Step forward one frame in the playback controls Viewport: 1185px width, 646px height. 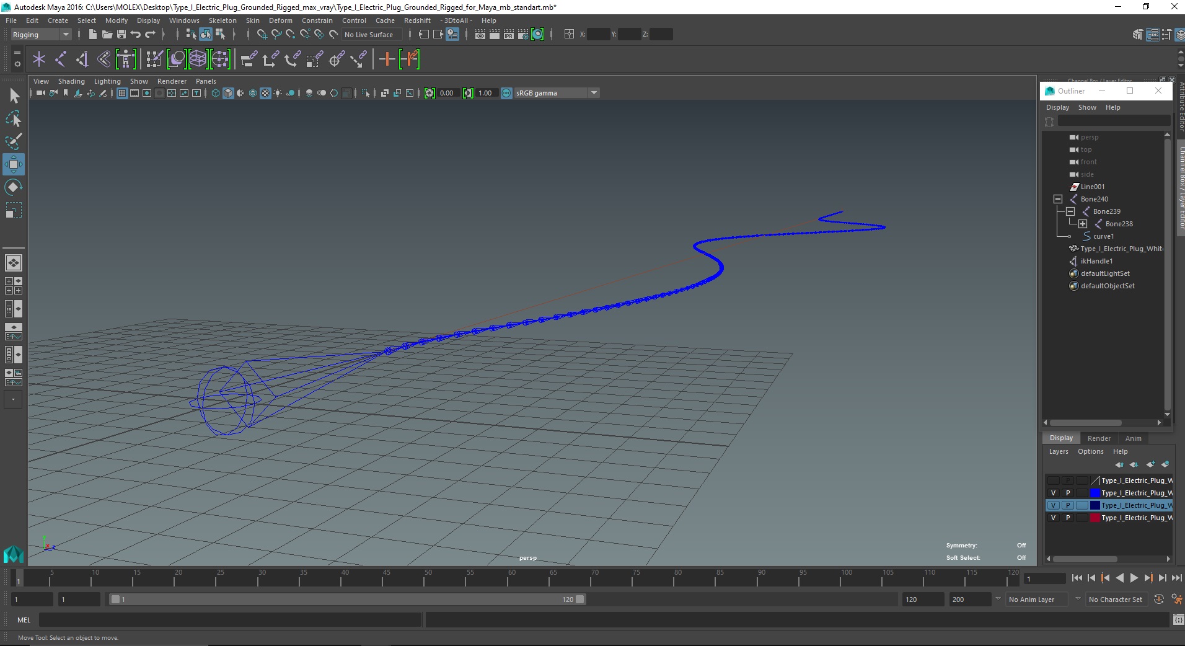pyautogui.click(x=1162, y=578)
